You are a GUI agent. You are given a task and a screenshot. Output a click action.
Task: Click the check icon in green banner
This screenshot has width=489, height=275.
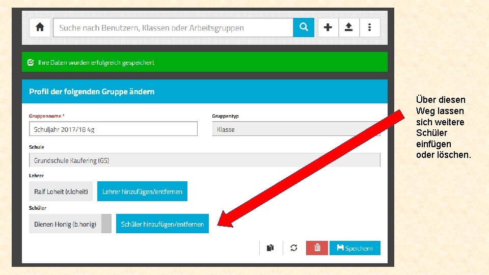[31, 62]
